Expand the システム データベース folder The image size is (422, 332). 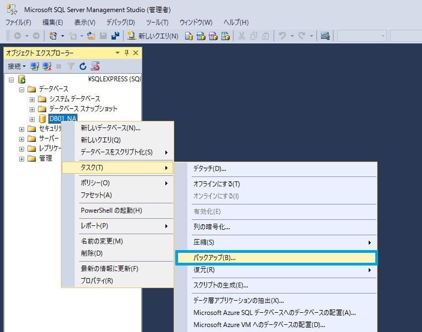pos(32,99)
